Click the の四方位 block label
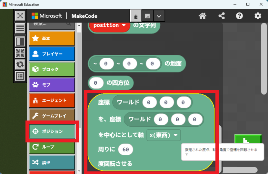The height and width of the screenshot is (174, 268). [x=118, y=83]
